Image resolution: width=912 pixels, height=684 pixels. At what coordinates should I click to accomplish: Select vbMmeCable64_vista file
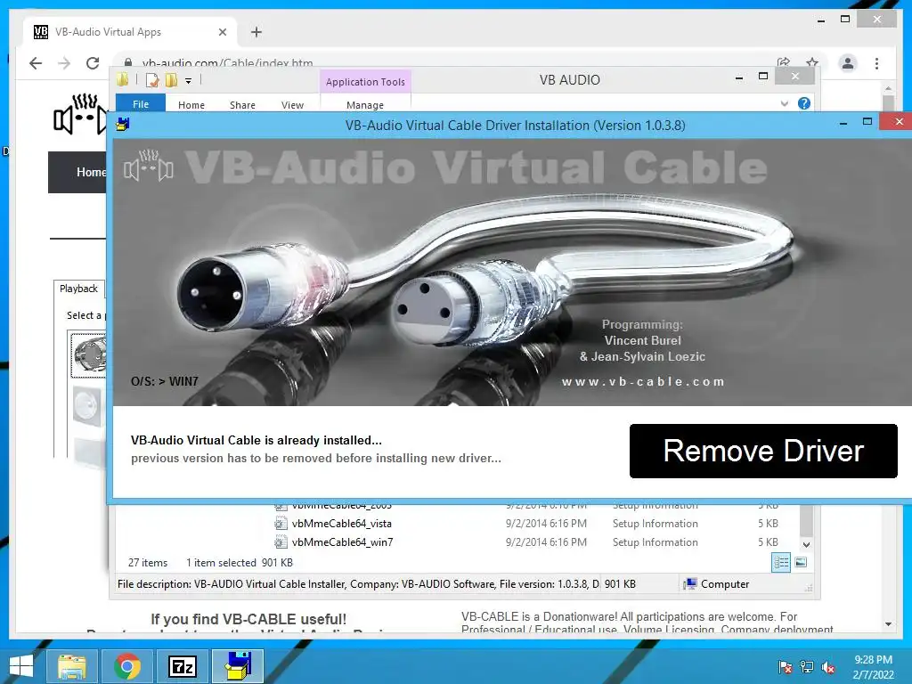coord(341,524)
